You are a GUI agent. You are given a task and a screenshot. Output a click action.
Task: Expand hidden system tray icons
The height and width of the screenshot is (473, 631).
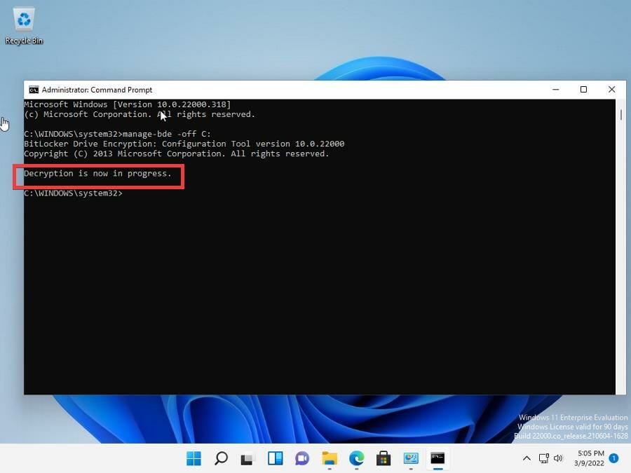(526, 459)
